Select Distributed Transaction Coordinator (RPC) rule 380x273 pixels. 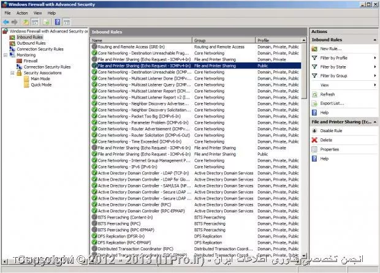[196, 249]
